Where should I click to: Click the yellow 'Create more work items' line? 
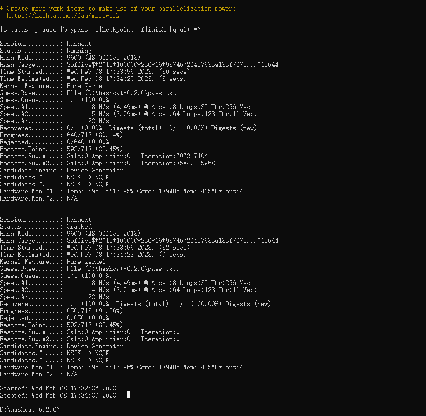pyautogui.click(x=118, y=9)
